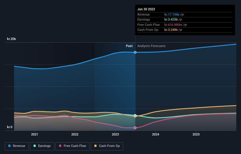This screenshot has height=154, width=241.
Task: Toggle the Revenue legend series
Action: [17, 146]
